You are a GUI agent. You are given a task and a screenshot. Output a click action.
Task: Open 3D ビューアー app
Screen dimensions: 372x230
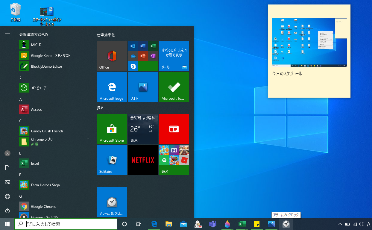[54, 88]
